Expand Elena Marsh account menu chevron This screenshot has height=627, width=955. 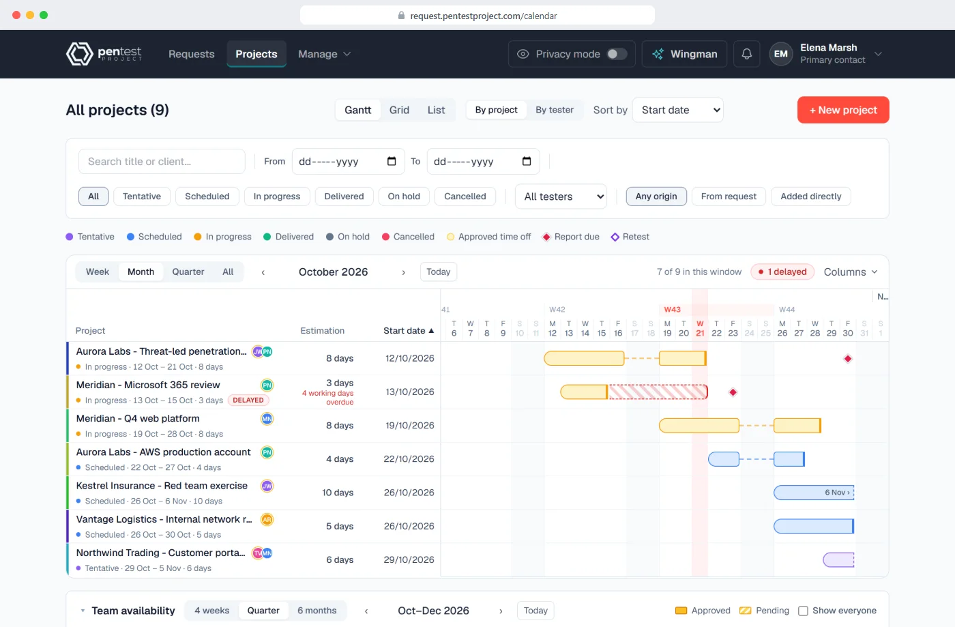point(878,54)
